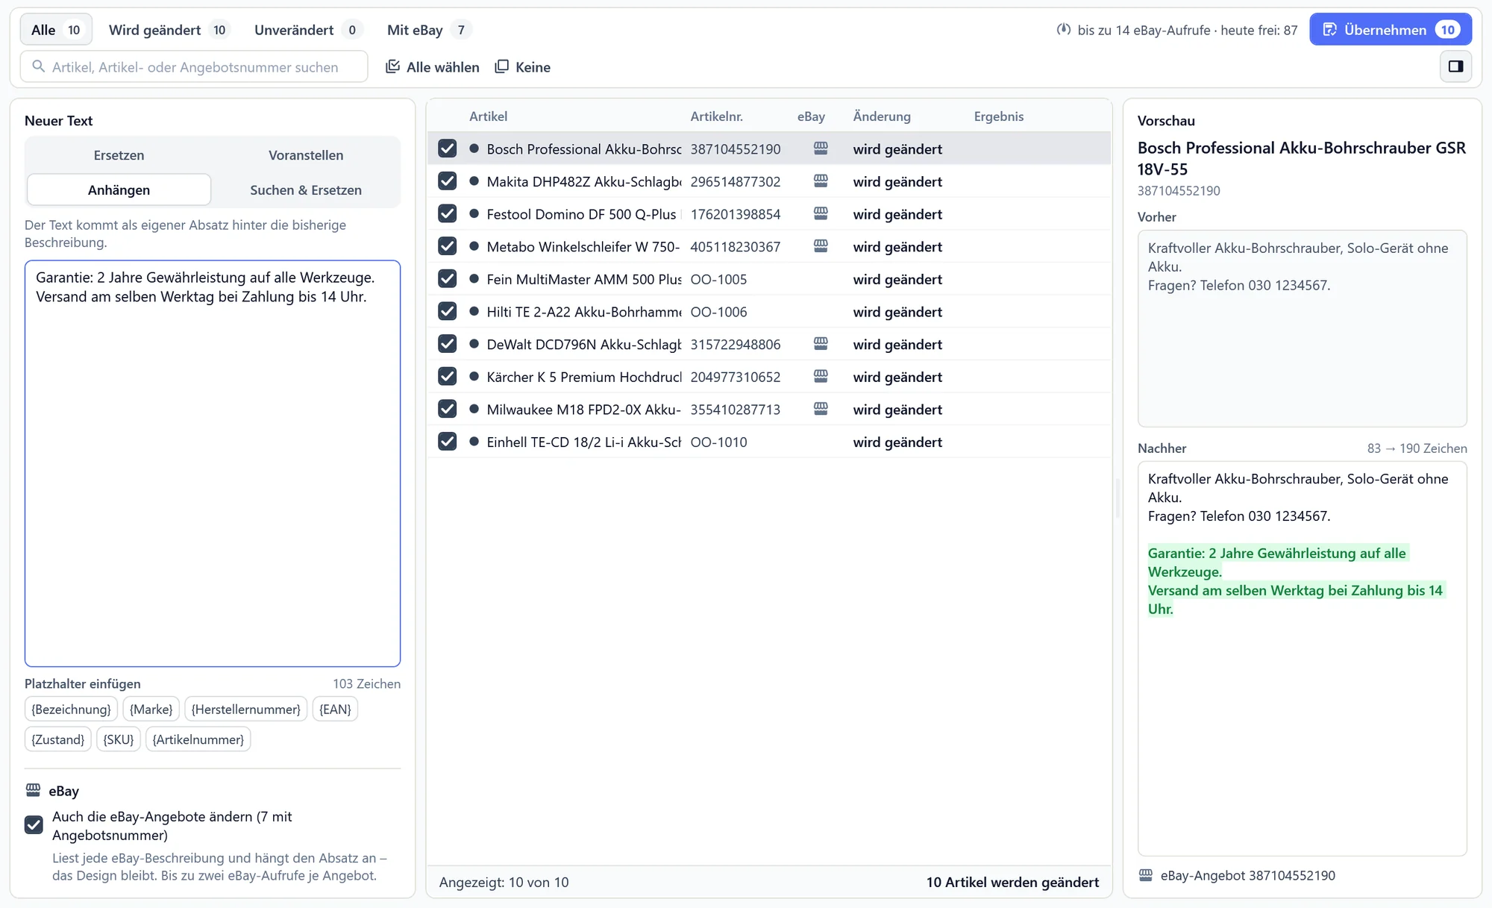This screenshot has height=908, width=1492.
Task: Toggle the preview side panel icon
Action: [1455, 66]
